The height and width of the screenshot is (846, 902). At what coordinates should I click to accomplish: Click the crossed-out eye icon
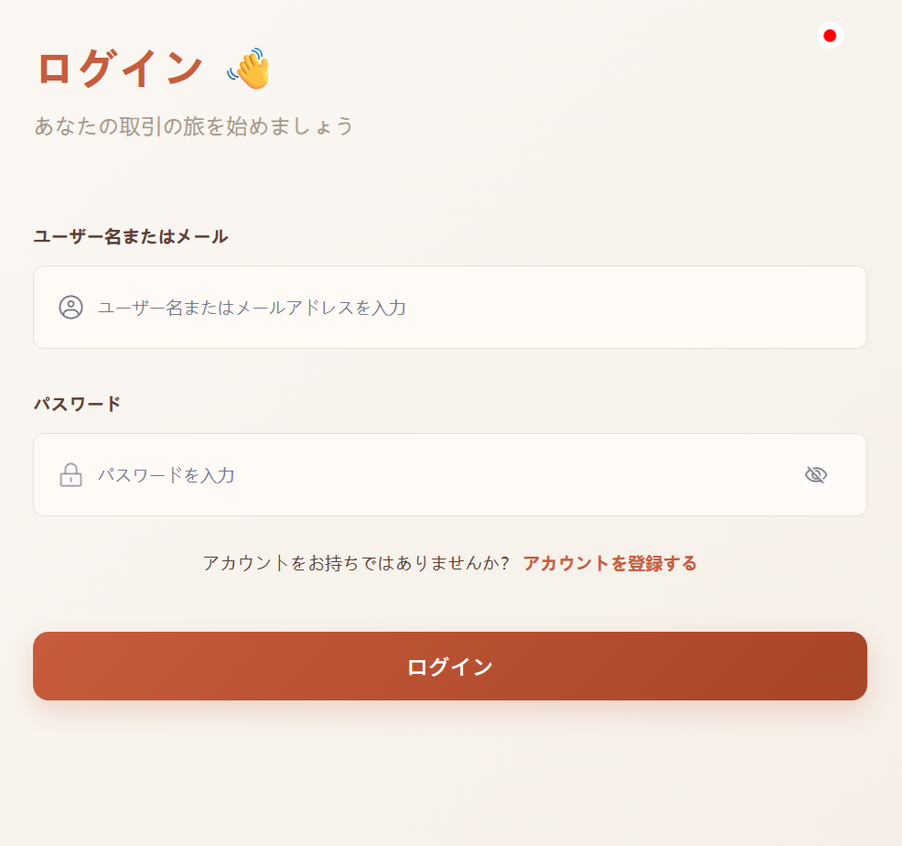[x=815, y=474]
